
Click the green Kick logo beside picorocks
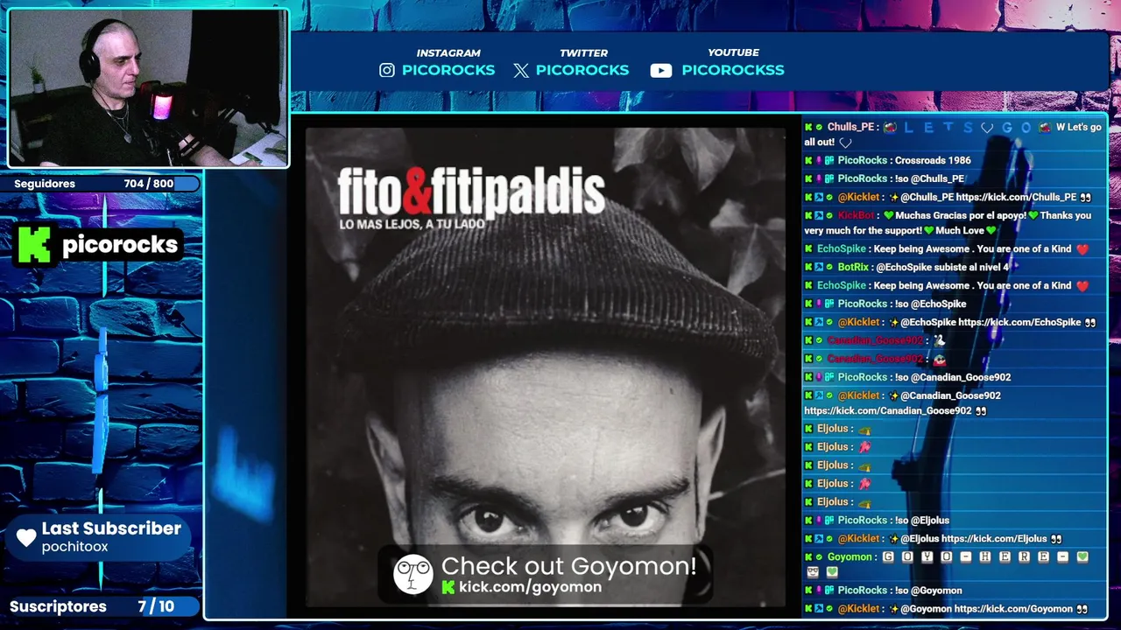pyautogui.click(x=34, y=244)
